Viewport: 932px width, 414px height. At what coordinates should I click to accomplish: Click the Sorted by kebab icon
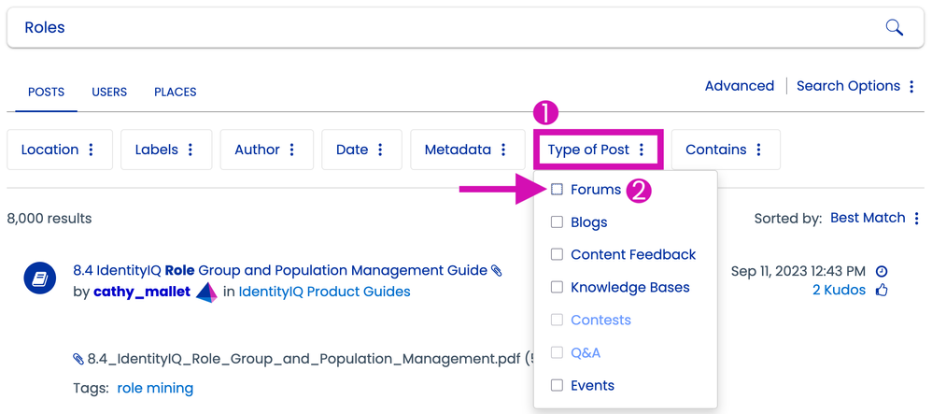917,219
